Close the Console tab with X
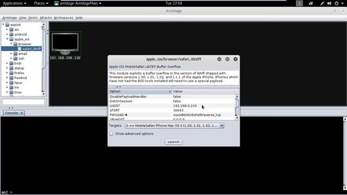Viewport: 347px width, 195px height. click(x=22, y=113)
